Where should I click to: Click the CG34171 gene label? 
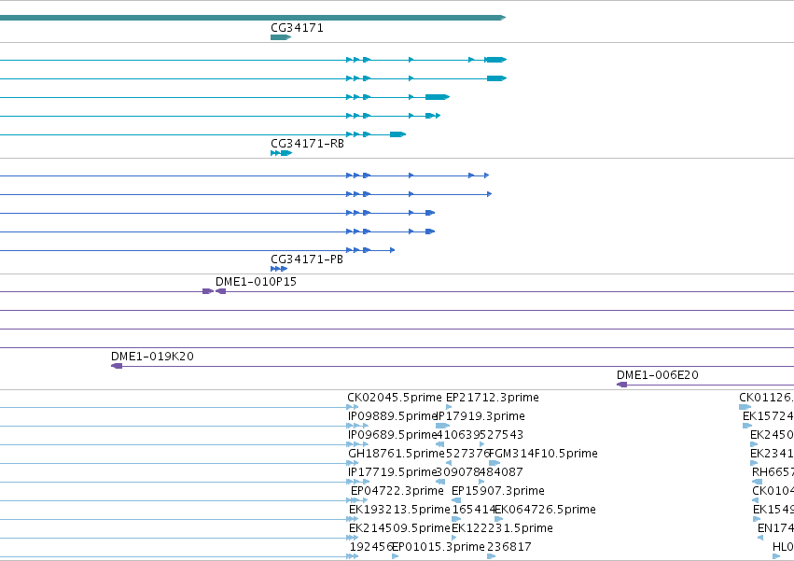pos(297,28)
